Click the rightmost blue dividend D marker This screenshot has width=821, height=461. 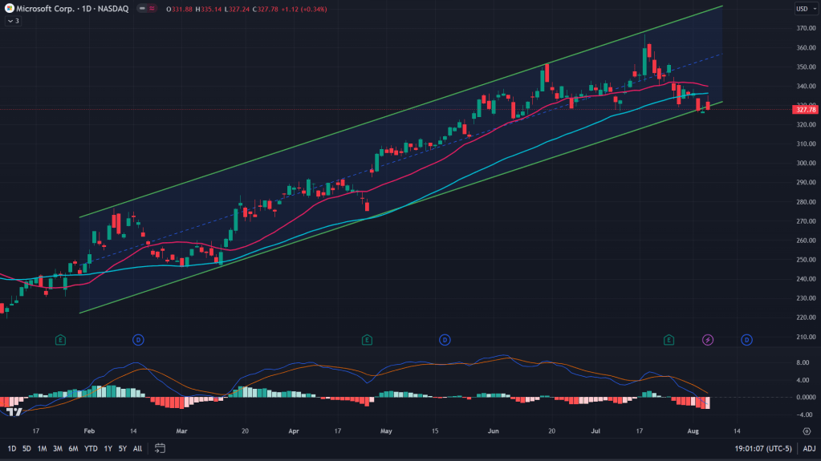746,340
